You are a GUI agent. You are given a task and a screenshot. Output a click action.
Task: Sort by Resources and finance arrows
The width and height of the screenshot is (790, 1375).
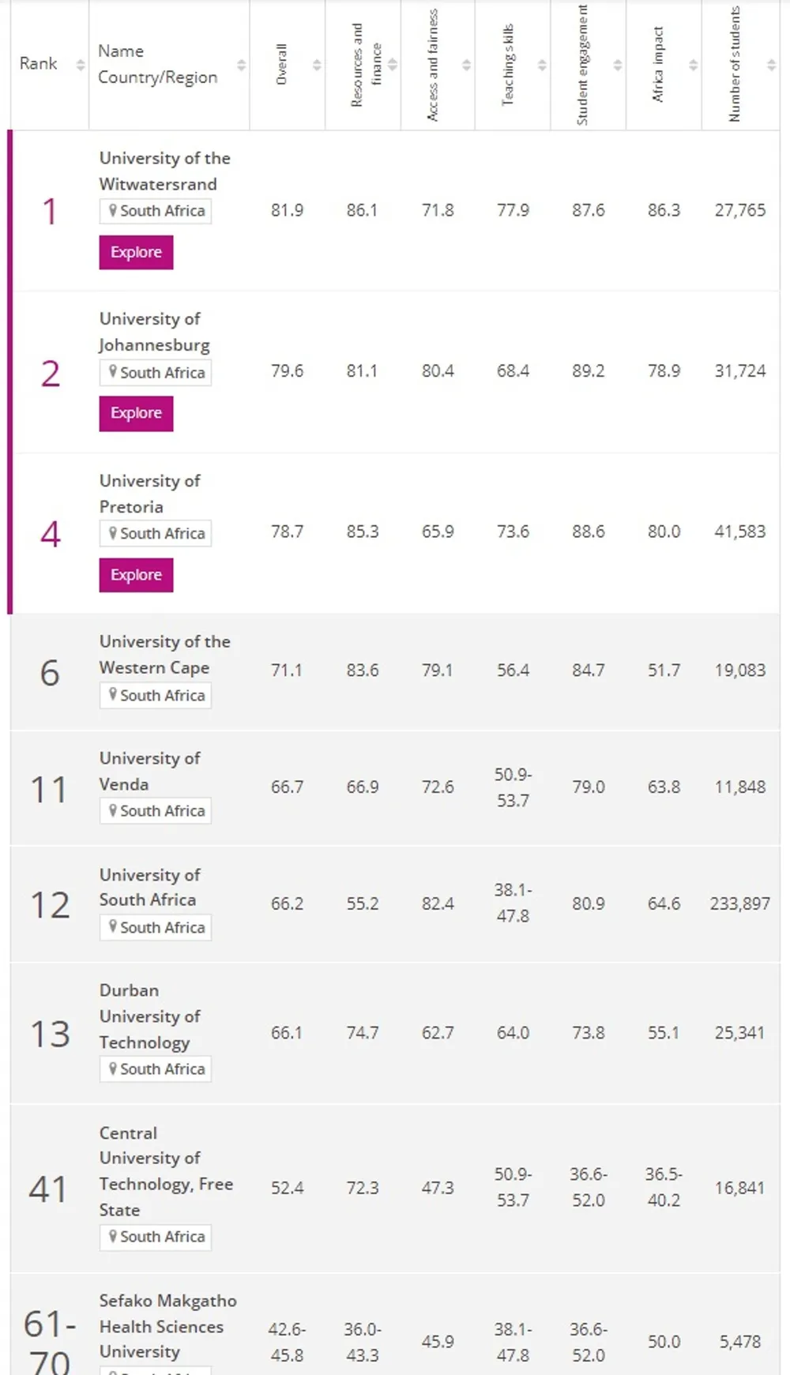(x=393, y=65)
